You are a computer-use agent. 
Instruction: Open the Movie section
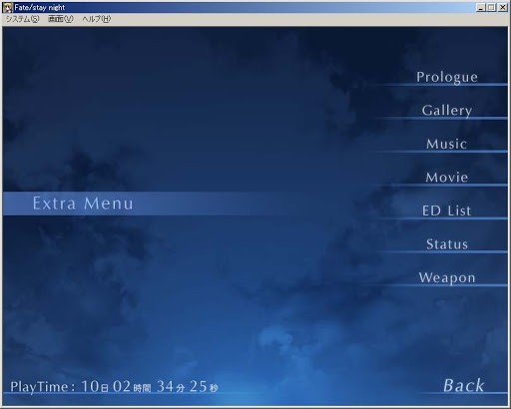(447, 178)
